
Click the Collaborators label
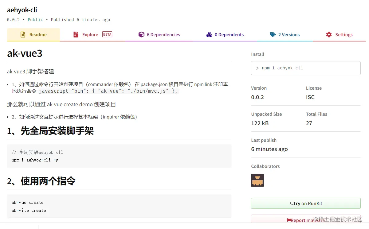(265, 166)
